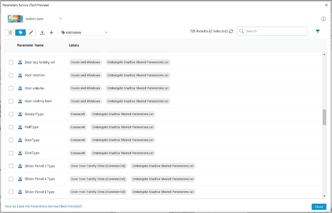Sort by the Parameter Name column header
The image size is (332, 213).
pyautogui.click(x=30, y=45)
